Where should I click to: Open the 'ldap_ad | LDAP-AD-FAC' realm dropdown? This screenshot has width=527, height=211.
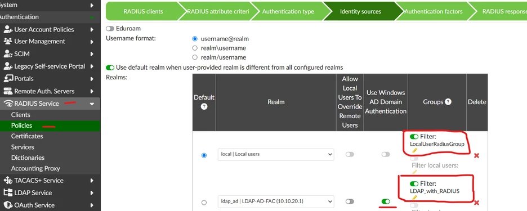tap(276, 201)
